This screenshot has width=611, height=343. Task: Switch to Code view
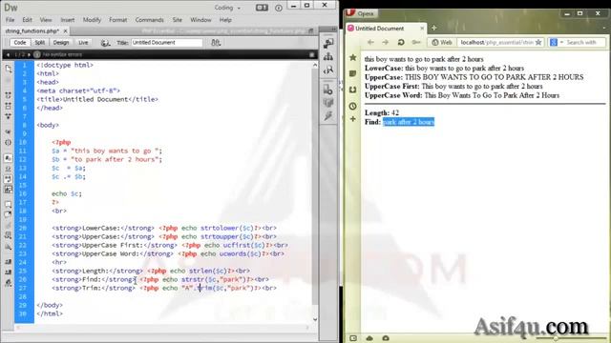tap(20, 42)
